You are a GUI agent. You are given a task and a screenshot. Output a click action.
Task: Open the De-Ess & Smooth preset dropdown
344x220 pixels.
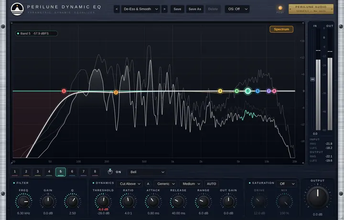tap(140, 9)
